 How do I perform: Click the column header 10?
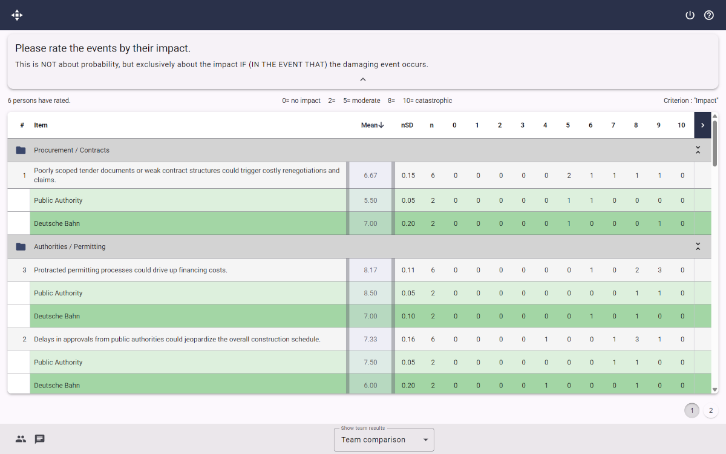(681, 125)
